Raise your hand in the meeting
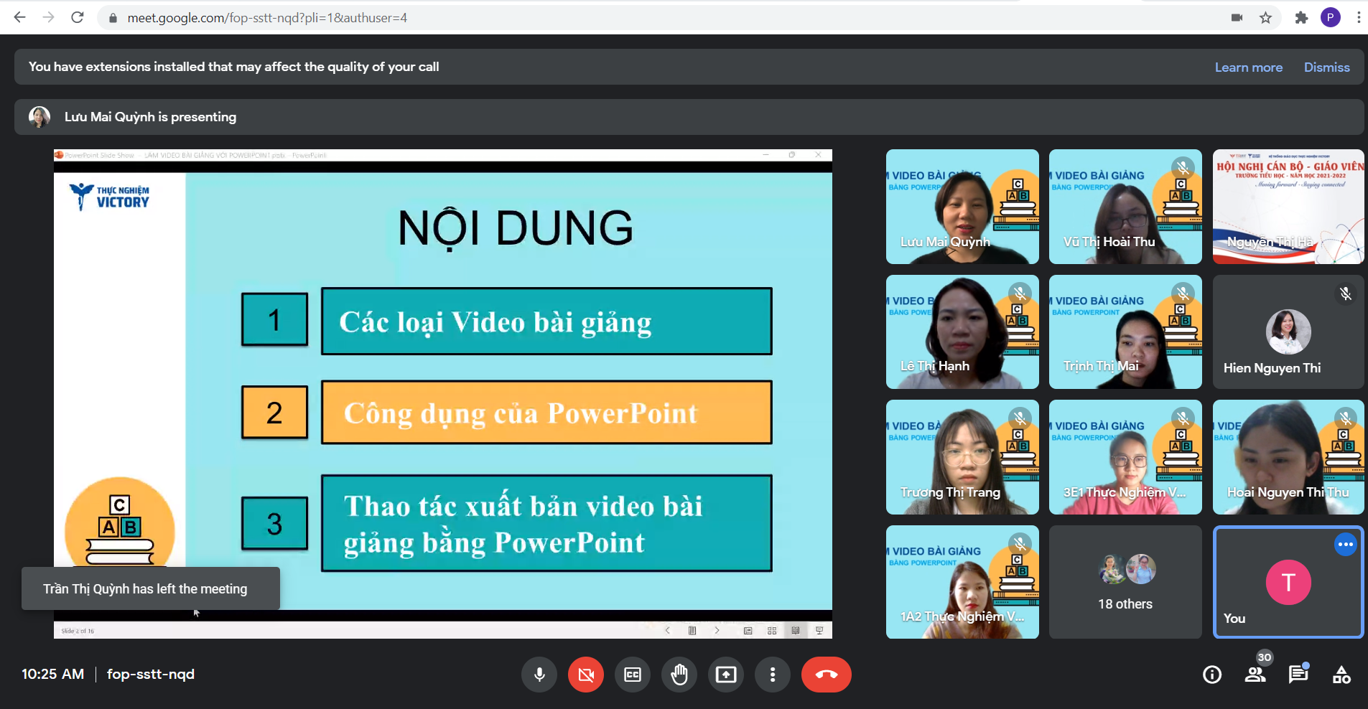 coord(679,675)
